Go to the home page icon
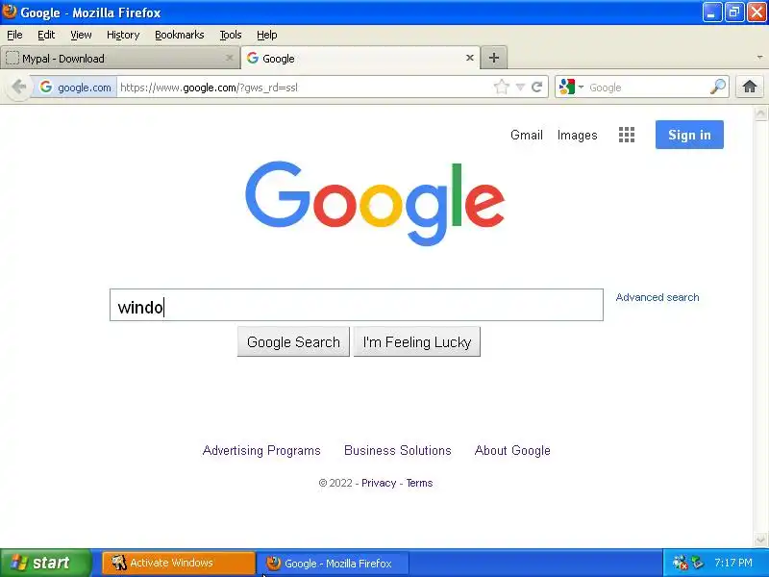Image resolution: width=769 pixels, height=577 pixels. pyautogui.click(x=750, y=87)
